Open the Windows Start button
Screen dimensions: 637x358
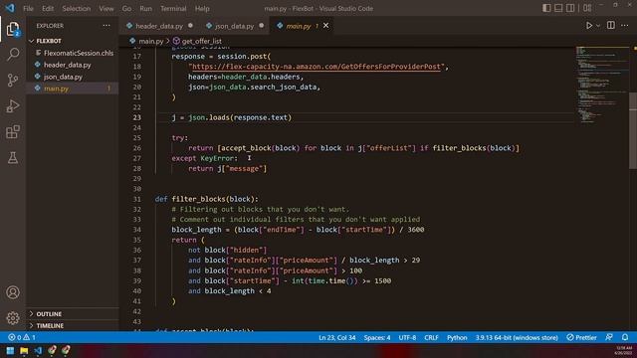coord(10,350)
